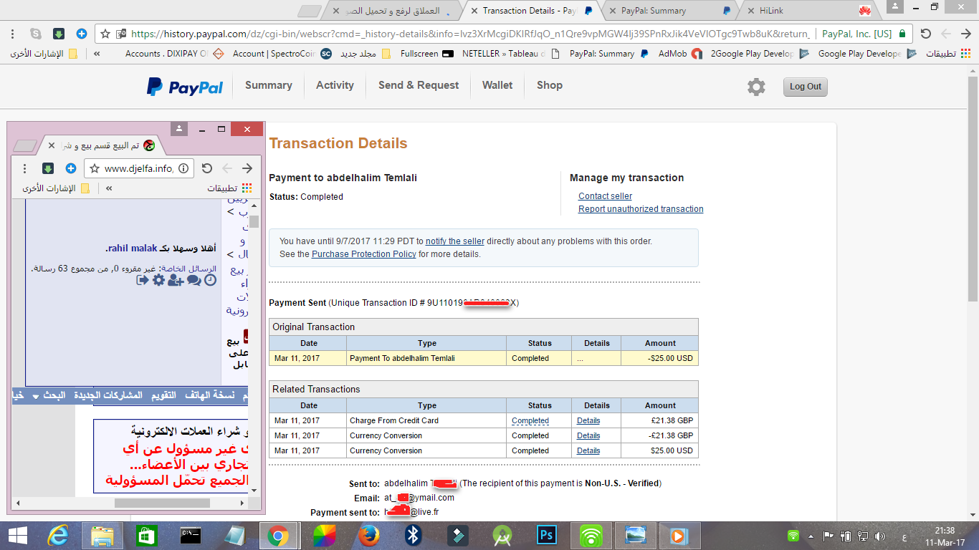Open Chrome menu in main window

pos(12,34)
